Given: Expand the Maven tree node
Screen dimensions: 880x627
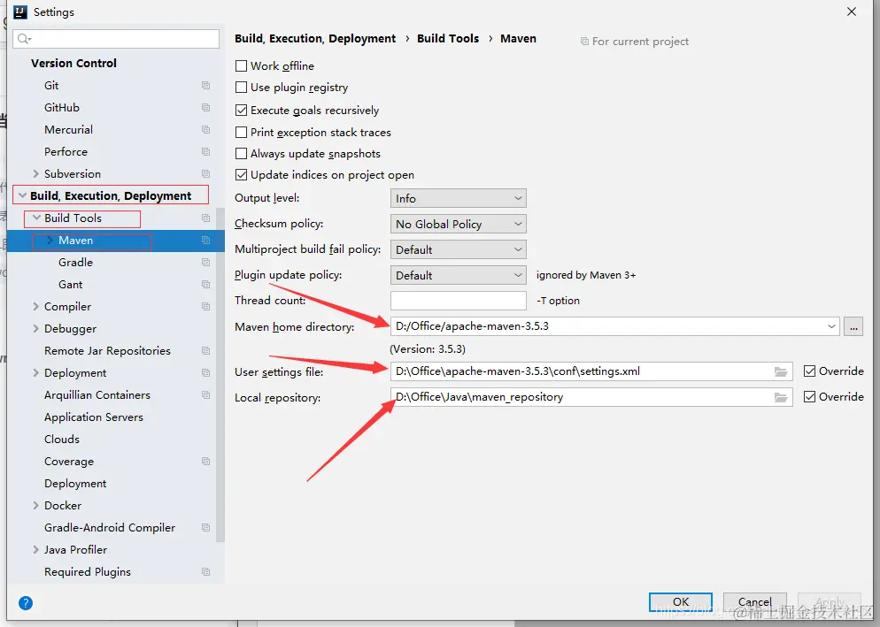Looking at the screenshot, I should 50,240.
